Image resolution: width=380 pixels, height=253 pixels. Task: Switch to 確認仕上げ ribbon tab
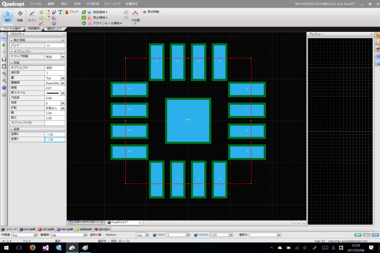tap(54, 28)
